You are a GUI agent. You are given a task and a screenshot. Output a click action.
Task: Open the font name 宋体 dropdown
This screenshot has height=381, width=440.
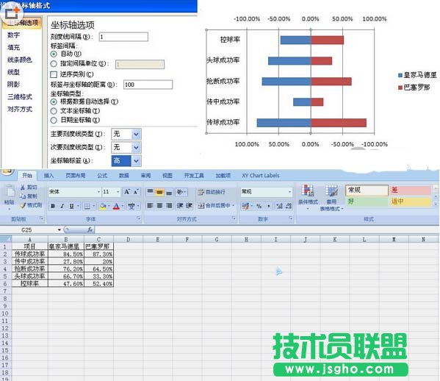98,192
